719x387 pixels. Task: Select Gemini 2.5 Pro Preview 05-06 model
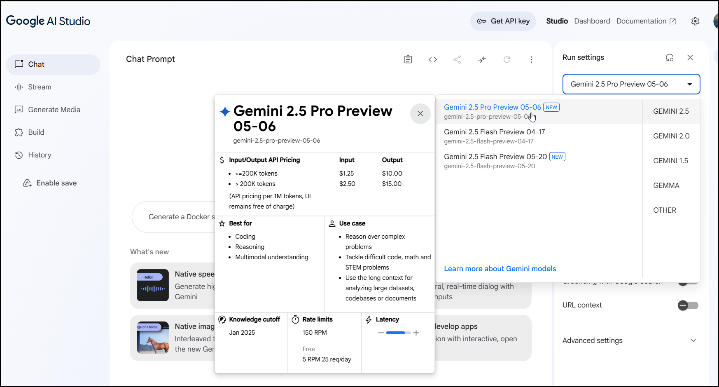pyautogui.click(x=539, y=111)
